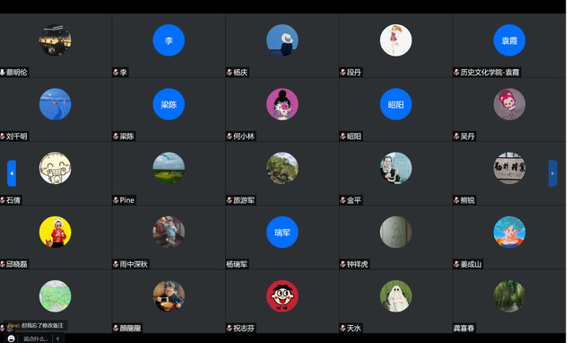Click the 历史文化学院-袁霞 name label
The width and height of the screenshot is (572, 343).
[490, 73]
